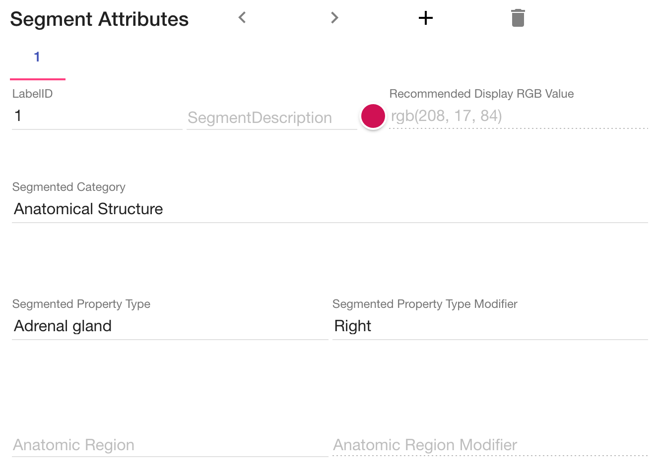Open the Adrenal gland property type dropdown
The height and width of the screenshot is (473, 659).
[170, 326]
